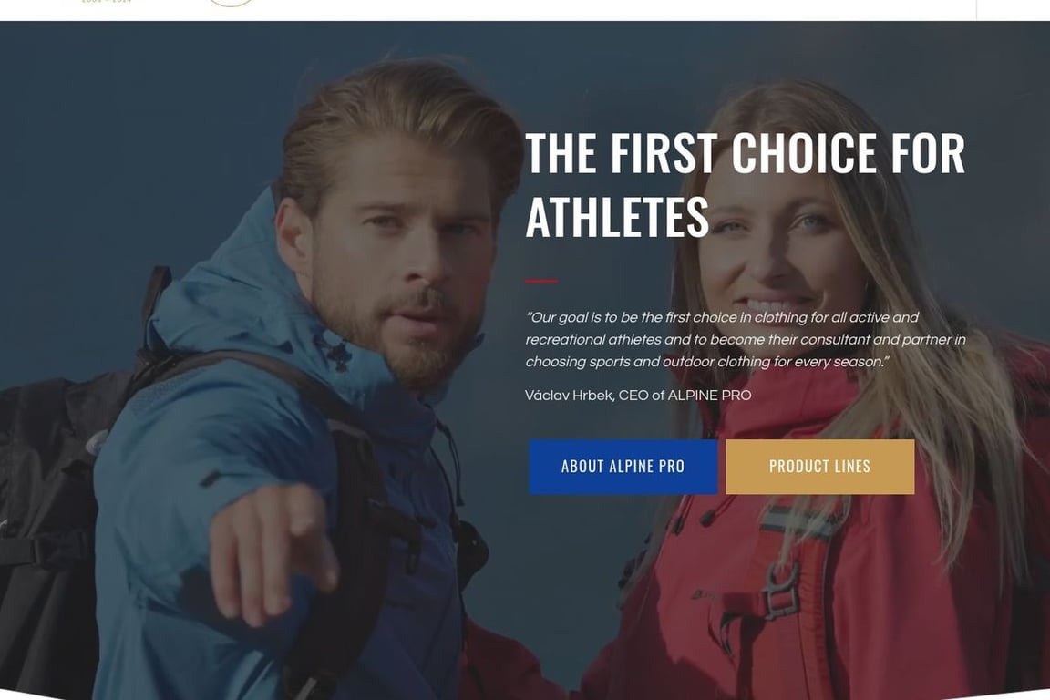Viewport: 1050px width, 700px height.
Task: Click the italic quote beginning 'Our goal is'
Action: point(745,340)
